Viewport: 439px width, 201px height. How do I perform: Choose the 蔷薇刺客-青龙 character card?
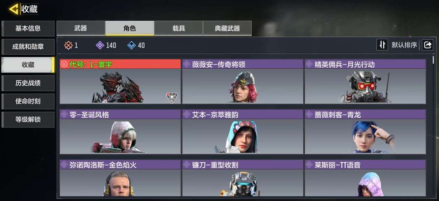point(365,132)
